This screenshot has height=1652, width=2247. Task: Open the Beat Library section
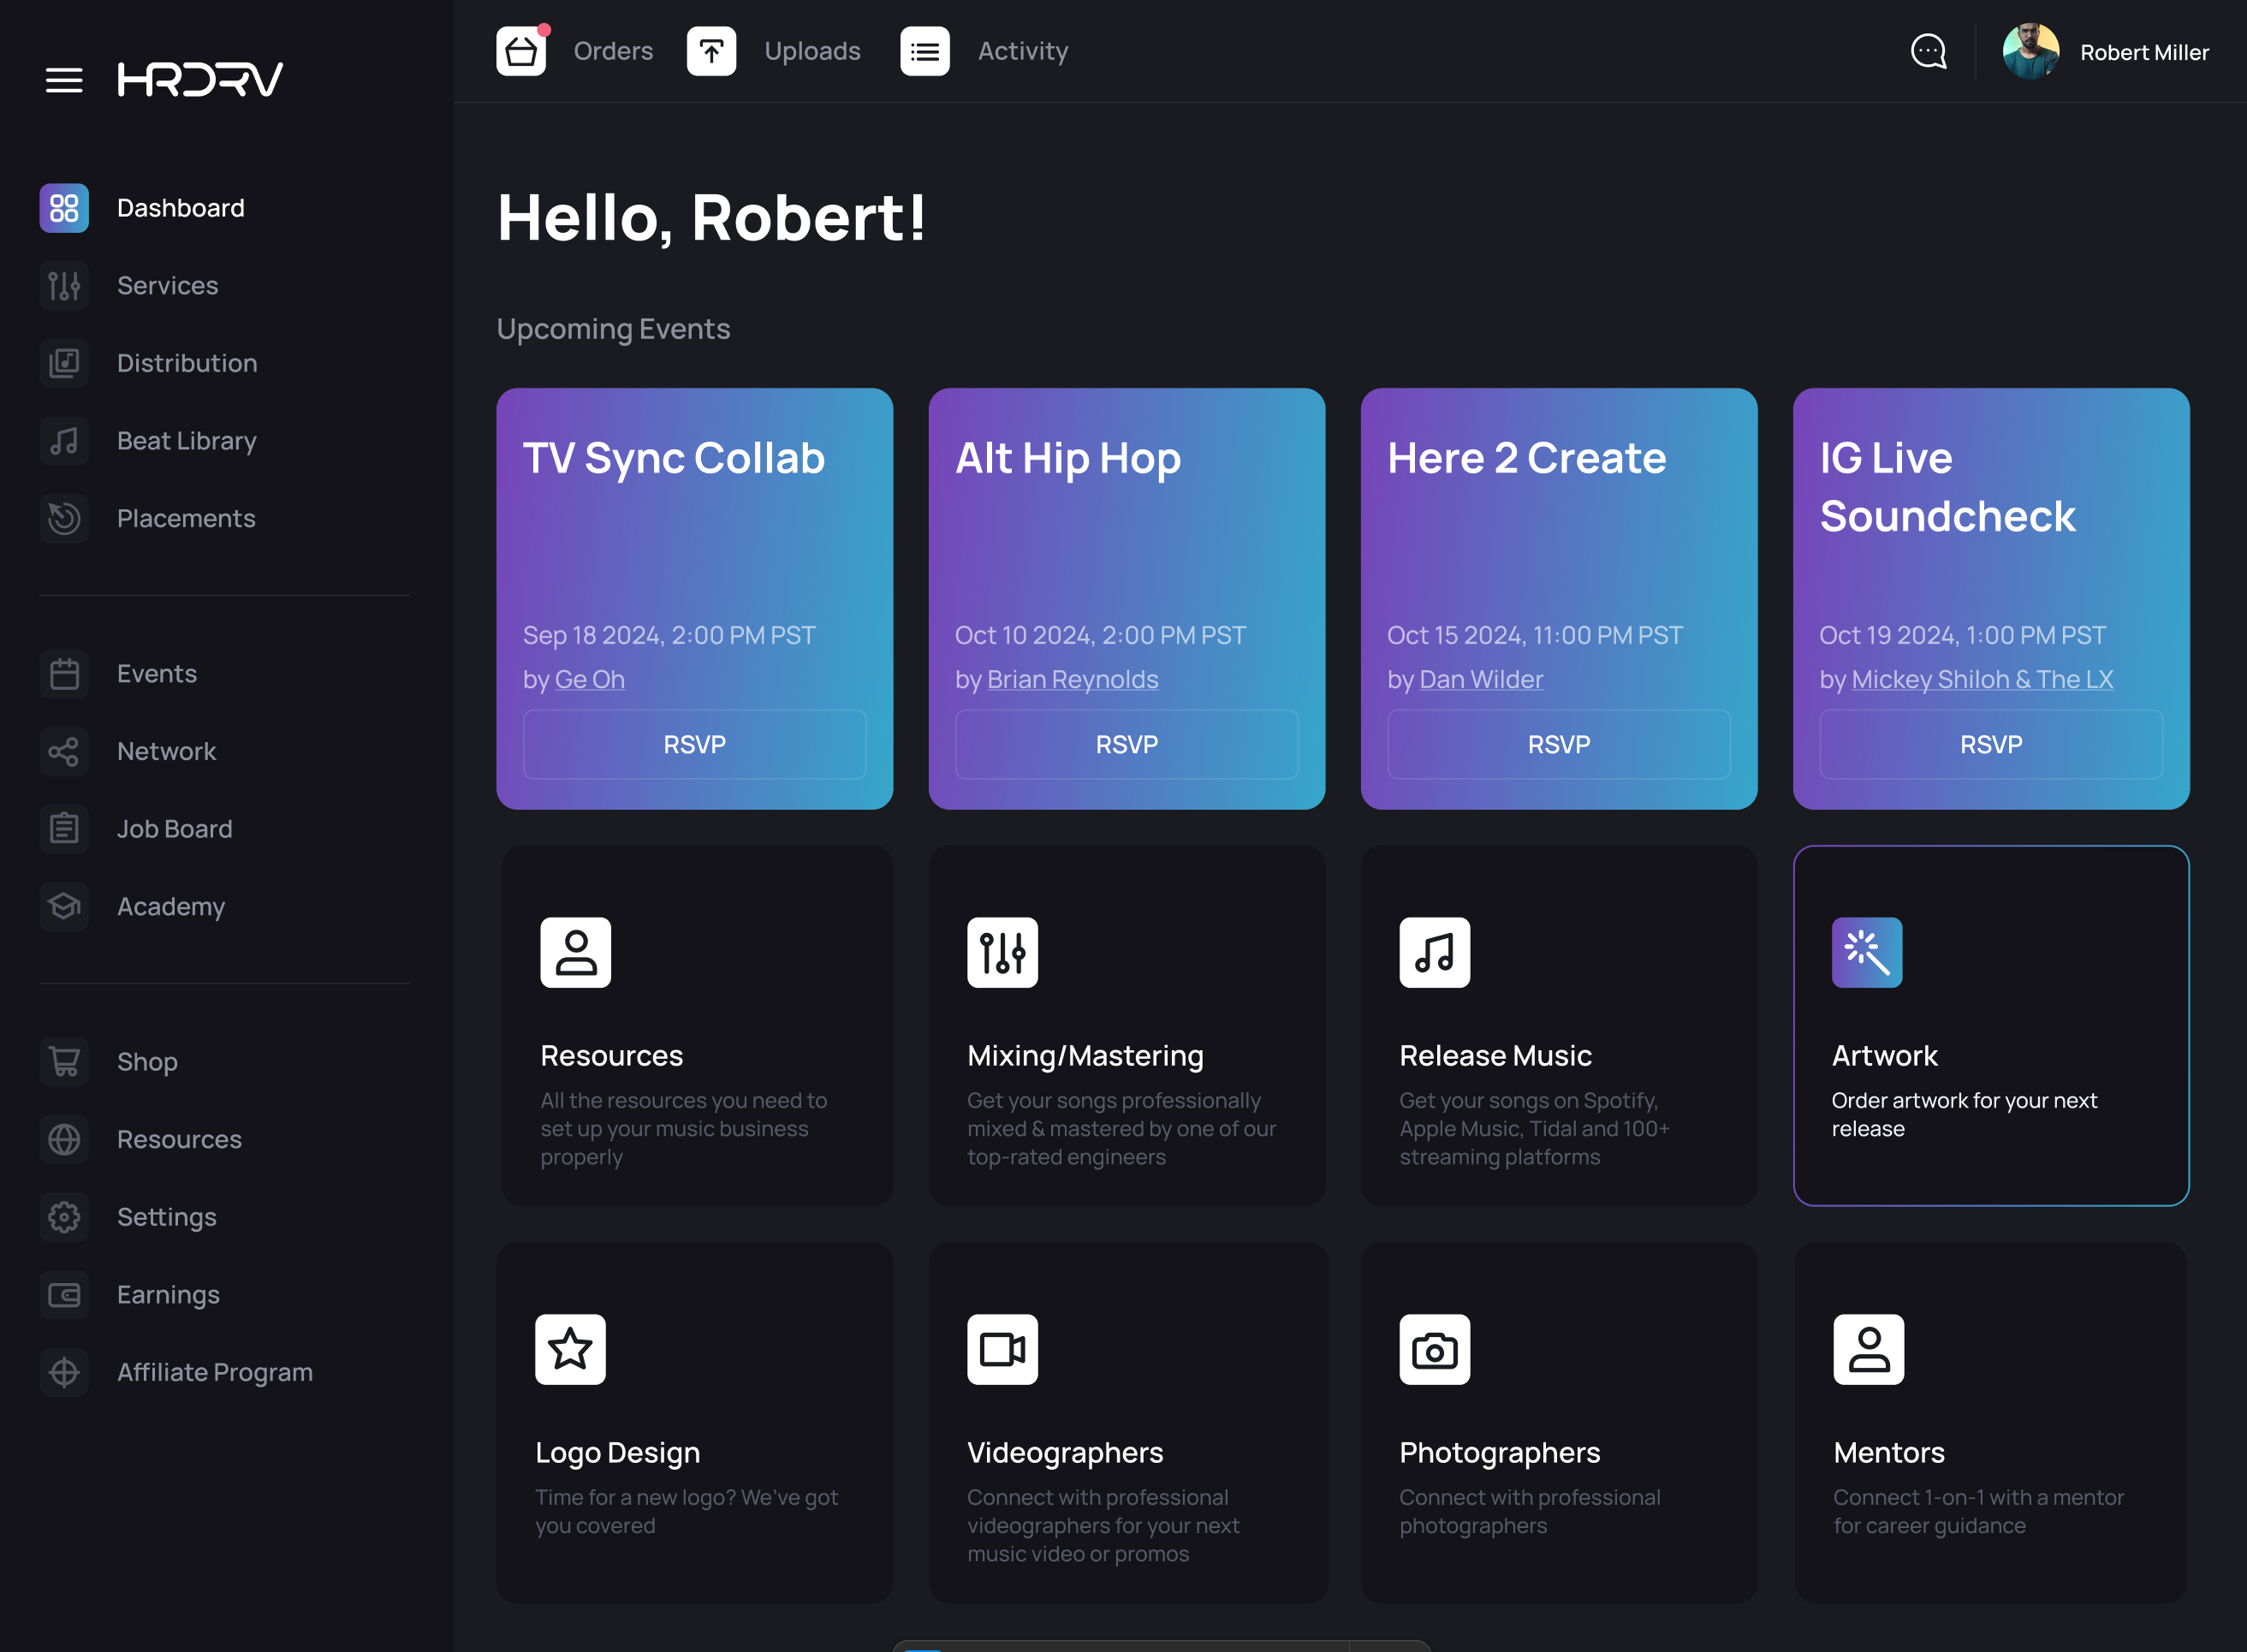coord(187,440)
